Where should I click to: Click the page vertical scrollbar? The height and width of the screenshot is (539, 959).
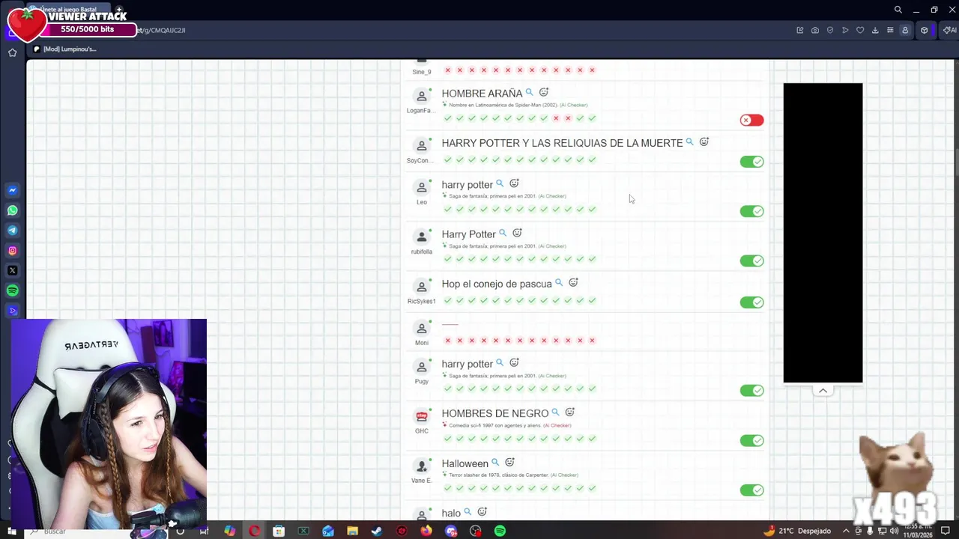tap(956, 163)
